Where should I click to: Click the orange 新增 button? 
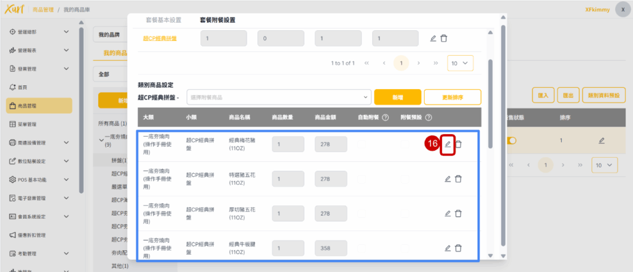[x=397, y=97]
